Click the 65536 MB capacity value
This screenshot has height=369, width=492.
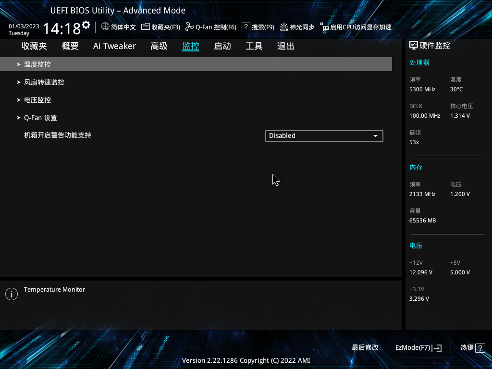point(423,221)
